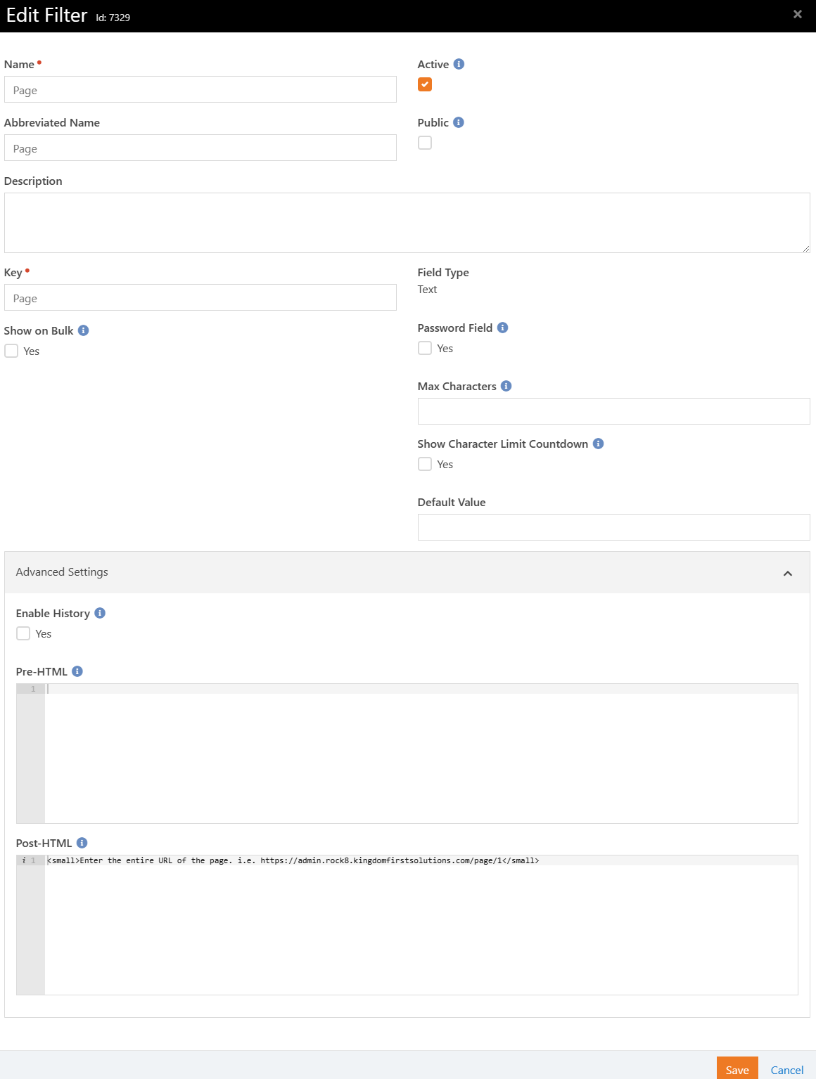Click the Field Type value Text
The image size is (816, 1079).
(x=427, y=290)
